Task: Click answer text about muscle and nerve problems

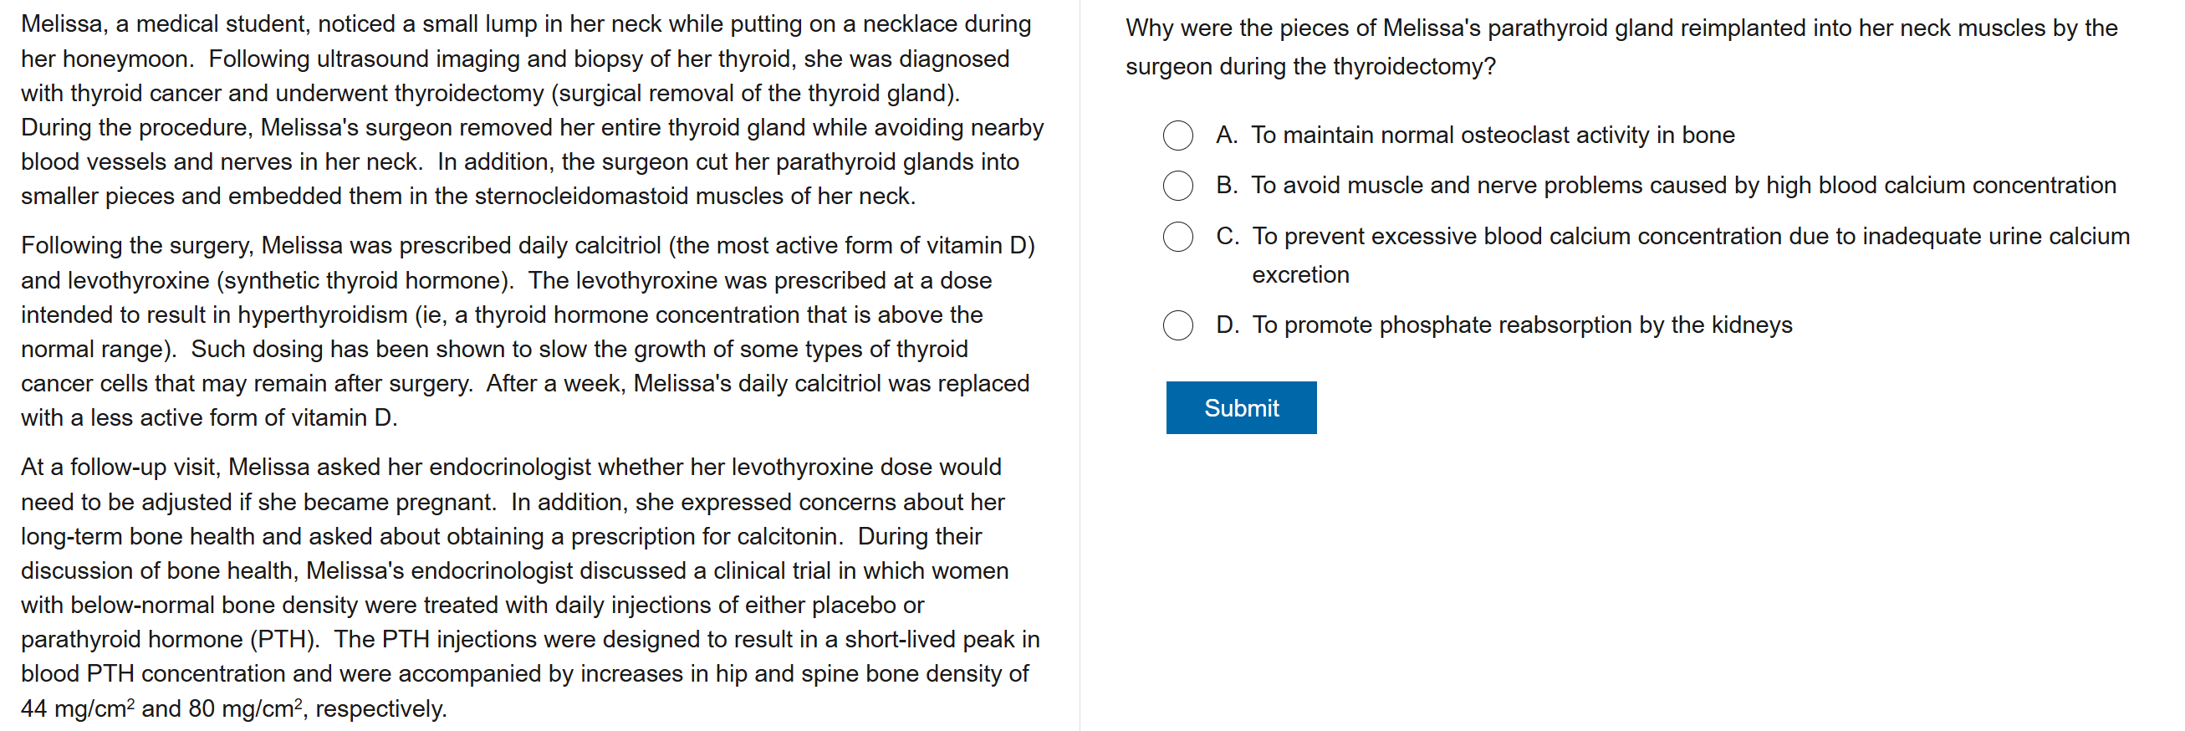Action: [1682, 185]
